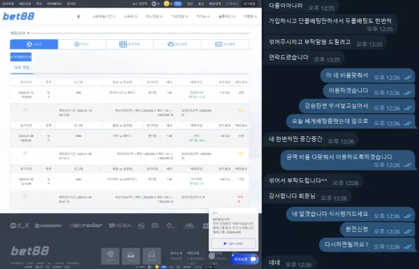The image size is (419, 269).
Task: Expand the 카지노 nav dropdown
Action: pyautogui.click(x=203, y=16)
